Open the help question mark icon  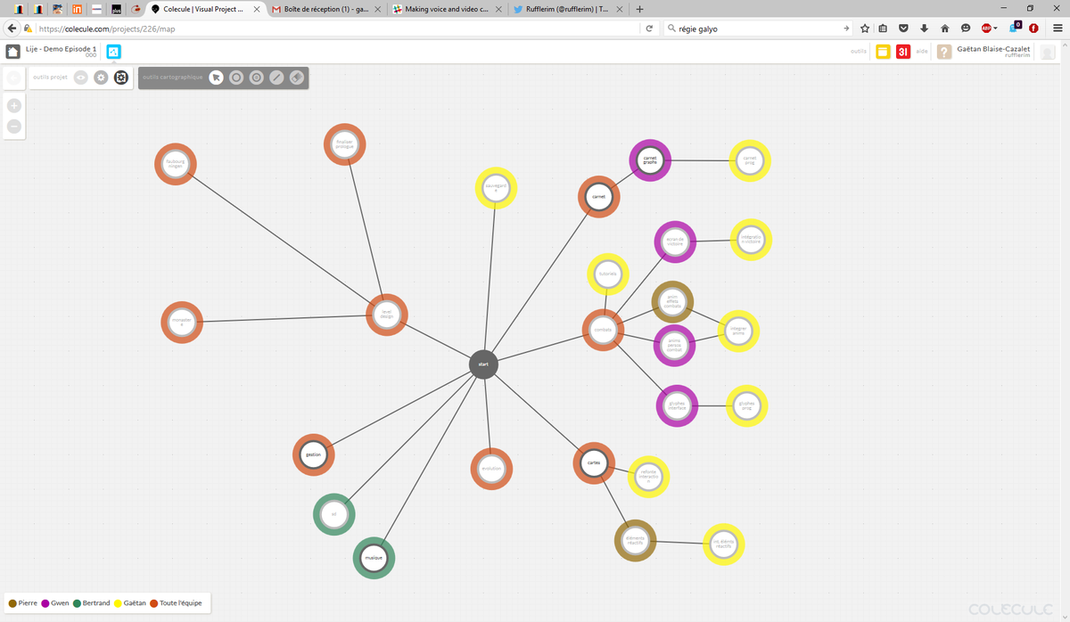(x=943, y=52)
